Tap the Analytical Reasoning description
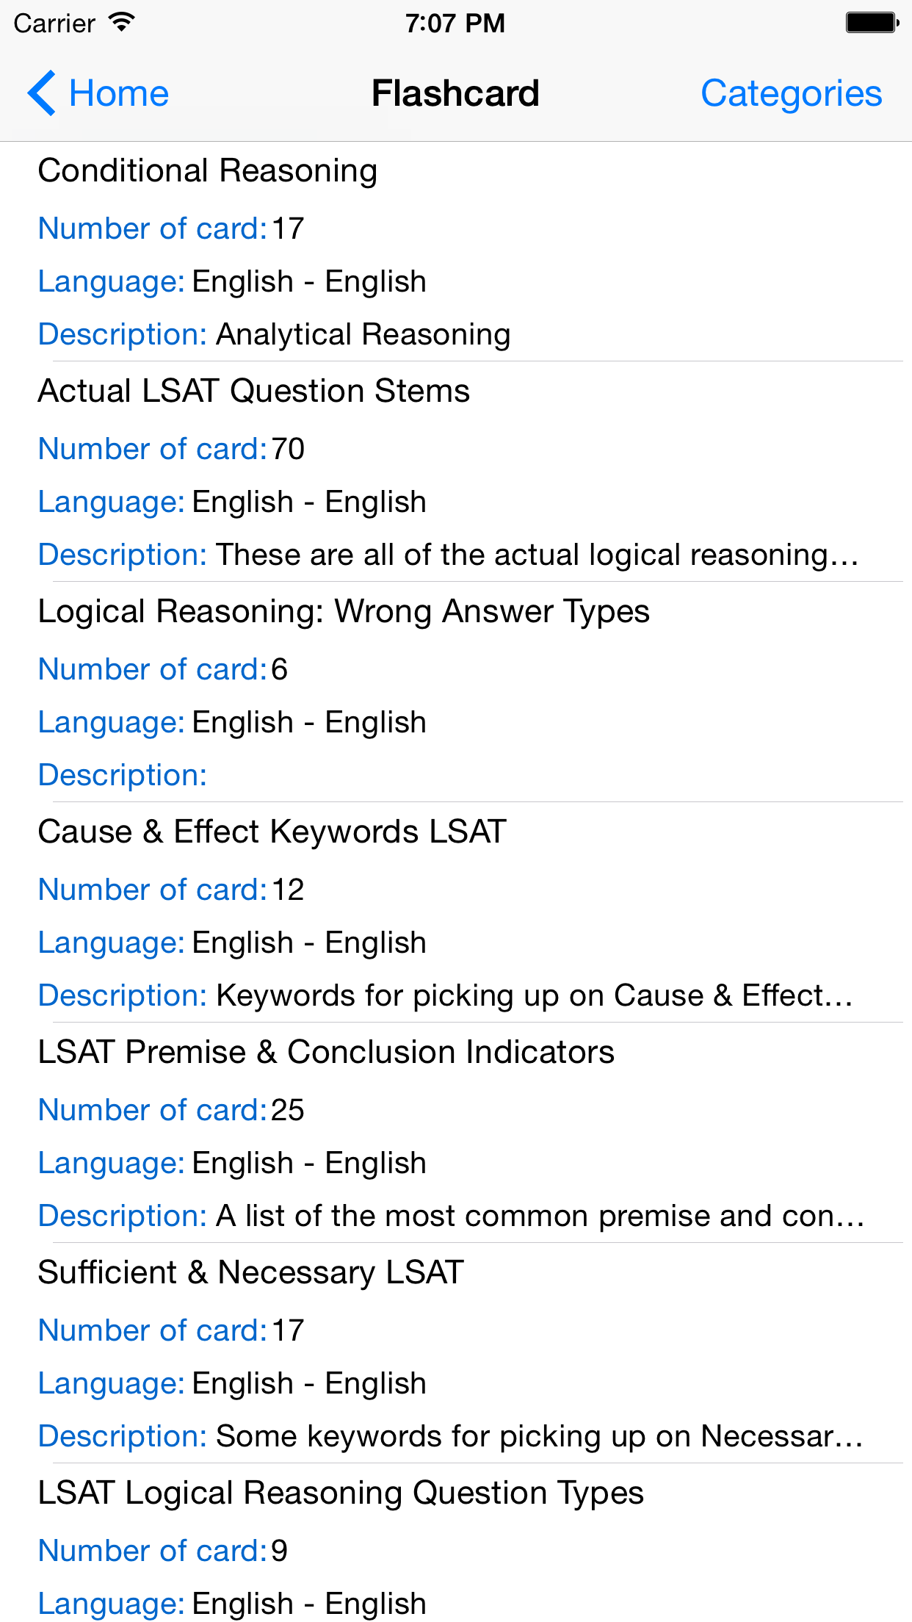912x1622 pixels. tap(363, 334)
